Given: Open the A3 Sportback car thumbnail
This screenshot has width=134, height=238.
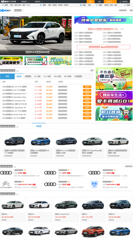Looking at the screenshot, I should coord(66,204).
